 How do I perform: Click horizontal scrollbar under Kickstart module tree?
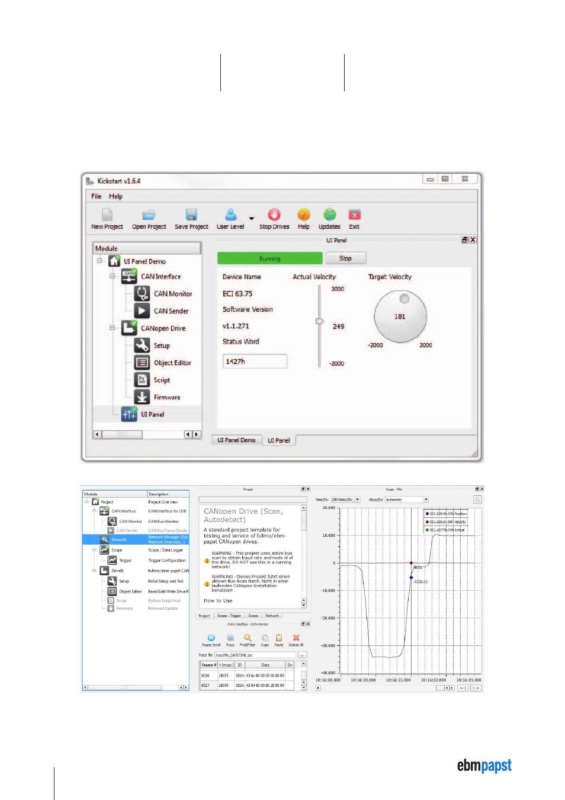[x=147, y=434]
